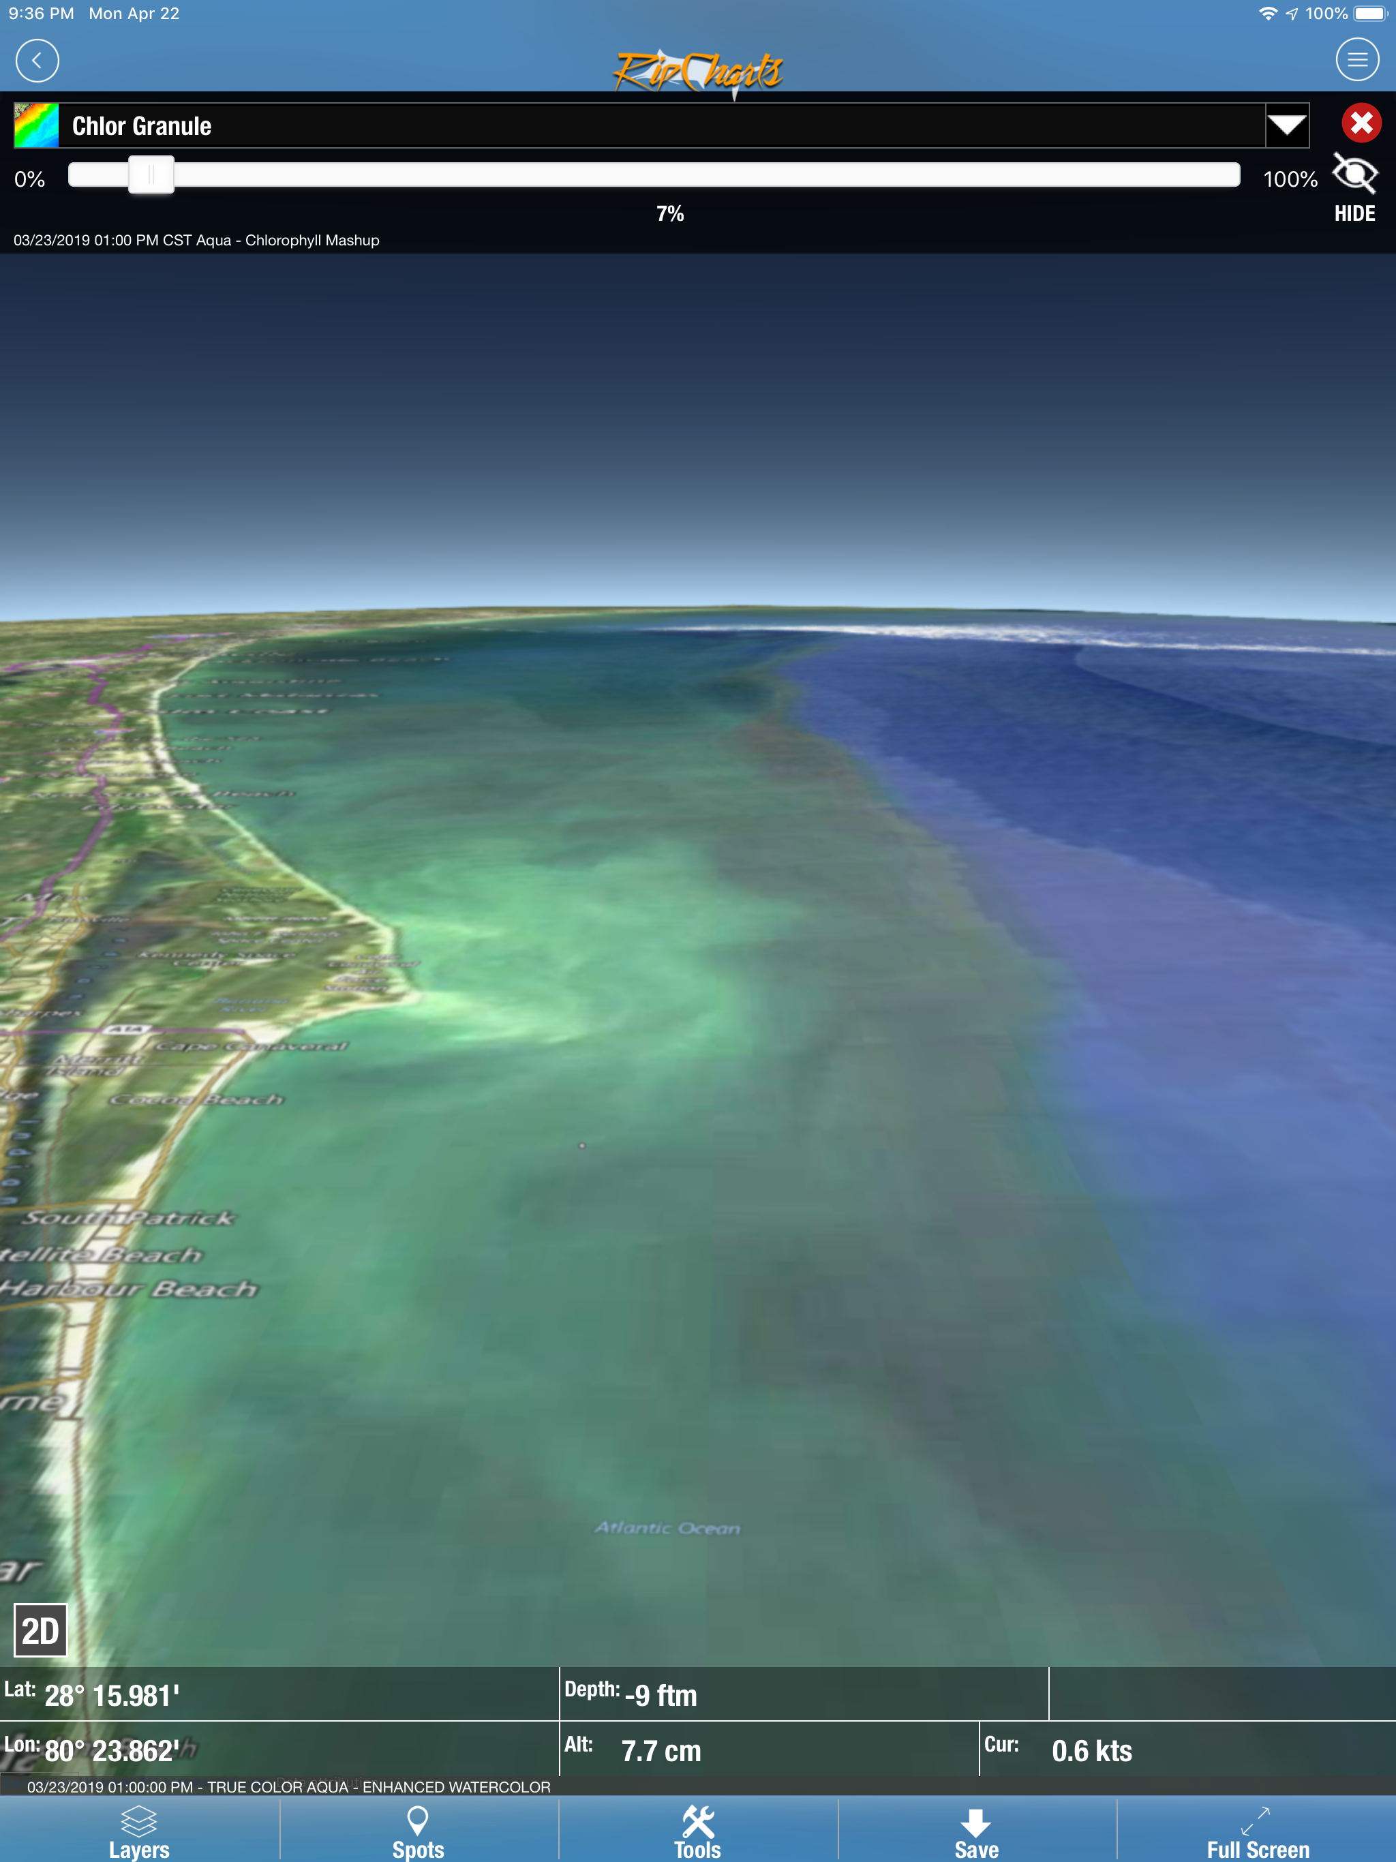Image resolution: width=1396 pixels, height=1862 pixels.
Task: Expand the Chlor Granule layer dropdown
Action: pyautogui.click(x=1286, y=125)
